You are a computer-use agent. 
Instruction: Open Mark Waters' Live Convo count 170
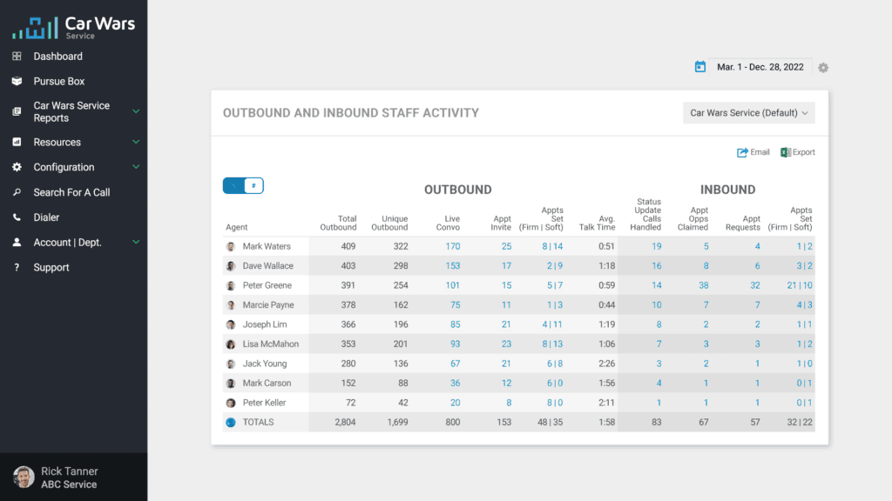coord(453,246)
